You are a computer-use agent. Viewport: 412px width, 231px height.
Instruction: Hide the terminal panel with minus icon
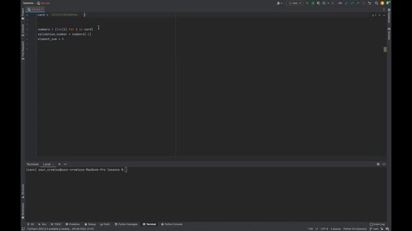[384, 164]
